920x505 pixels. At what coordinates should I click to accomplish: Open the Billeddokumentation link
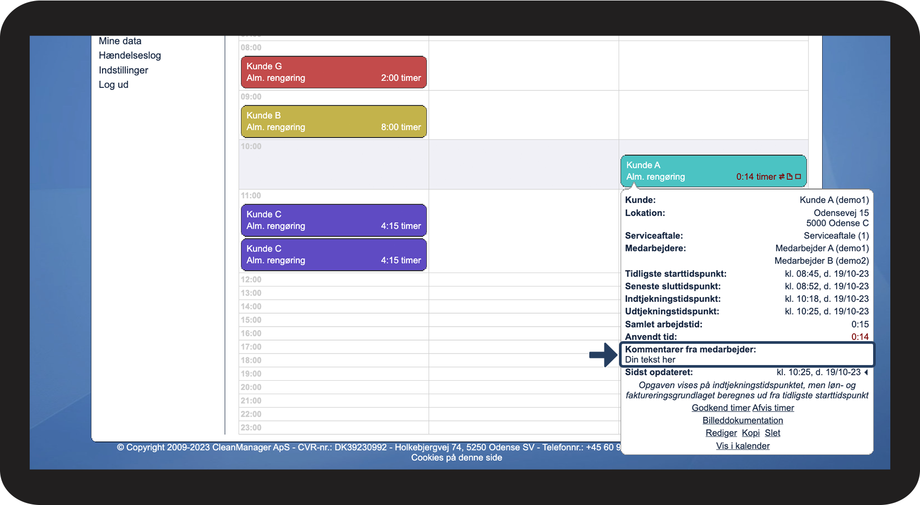(x=742, y=421)
